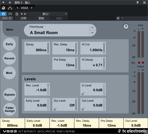Image resolution: width=148 pixels, height=134 pixels.
Task: Click the Out Level 0.0dB parameter box
Action: pyautogui.click(x=93, y=104)
